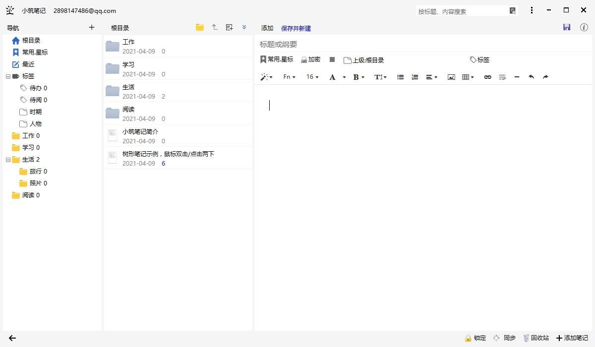
Task: Insert a hyperlink
Action: (487, 77)
